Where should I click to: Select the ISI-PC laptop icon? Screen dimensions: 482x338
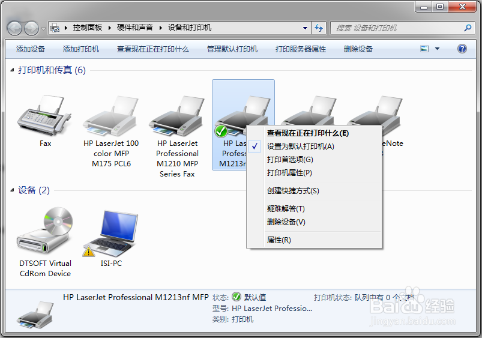(110, 234)
